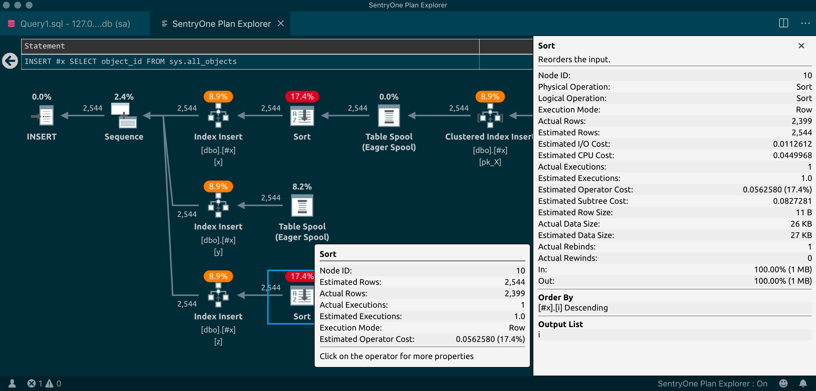Image resolution: width=816 pixels, height=391 pixels.
Task: Click the [dbo].[#x] [y] index label
Action: [x=218, y=246]
